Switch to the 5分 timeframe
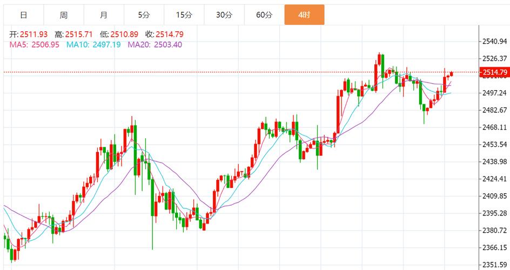Viewport: 510px width, 270px height. click(144, 15)
